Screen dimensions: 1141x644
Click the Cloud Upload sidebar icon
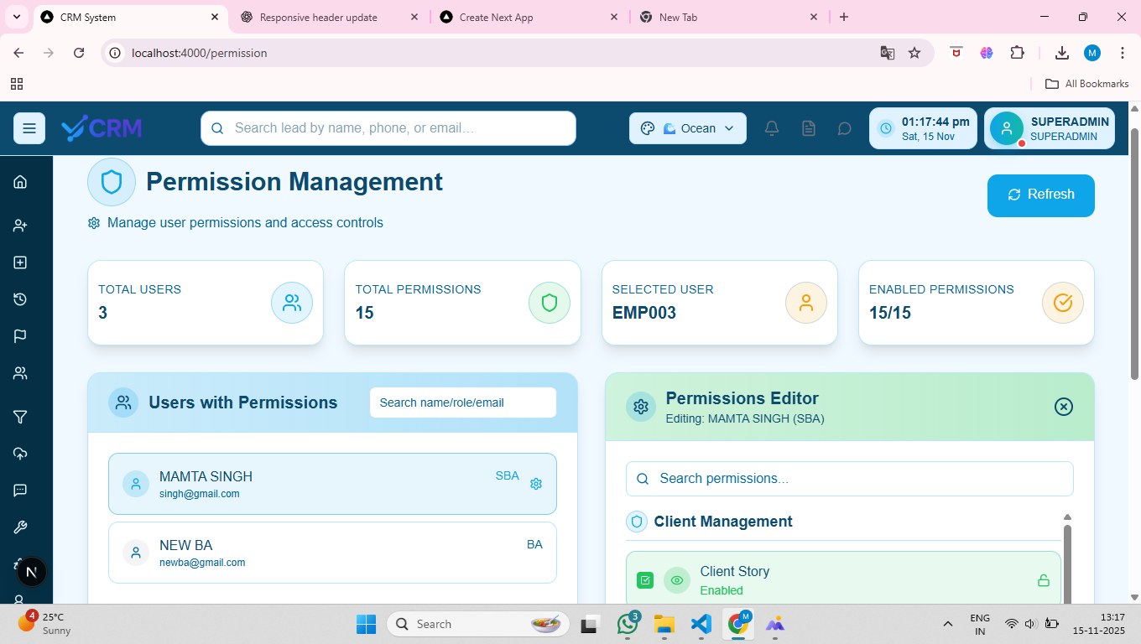point(19,454)
